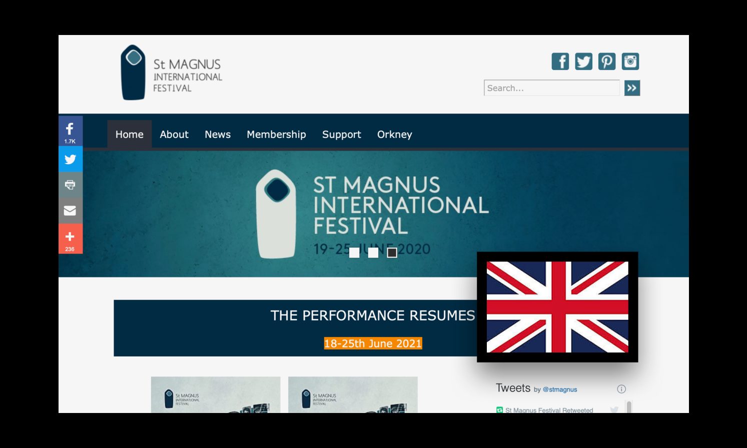Submit search with the double-arrow button
The width and height of the screenshot is (747, 448).
click(632, 88)
